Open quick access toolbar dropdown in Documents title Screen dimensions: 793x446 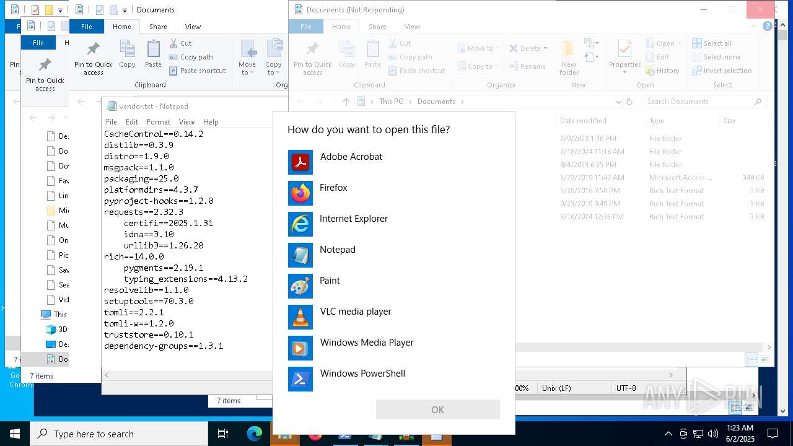click(x=125, y=10)
